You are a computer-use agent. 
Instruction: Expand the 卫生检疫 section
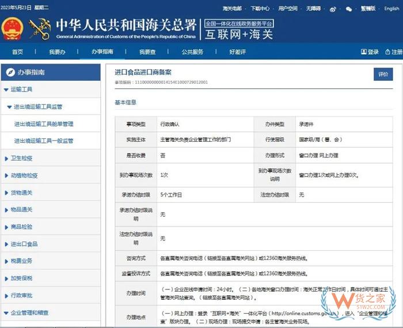[x=6, y=159]
